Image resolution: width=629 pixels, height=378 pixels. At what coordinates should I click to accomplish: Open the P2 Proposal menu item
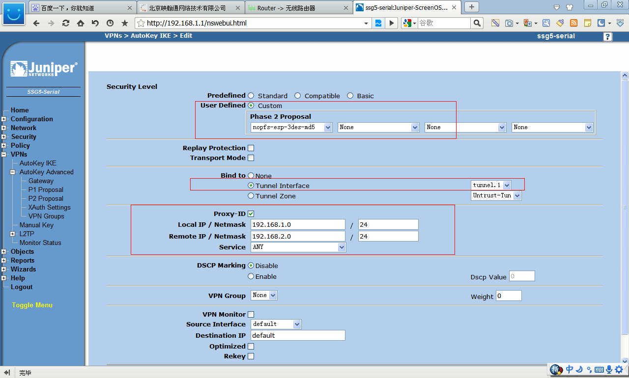coord(46,199)
